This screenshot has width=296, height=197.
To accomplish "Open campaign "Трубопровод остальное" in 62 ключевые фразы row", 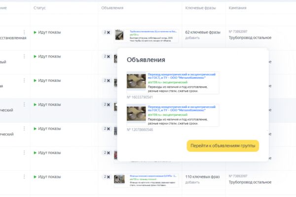I will (x=250, y=38).
